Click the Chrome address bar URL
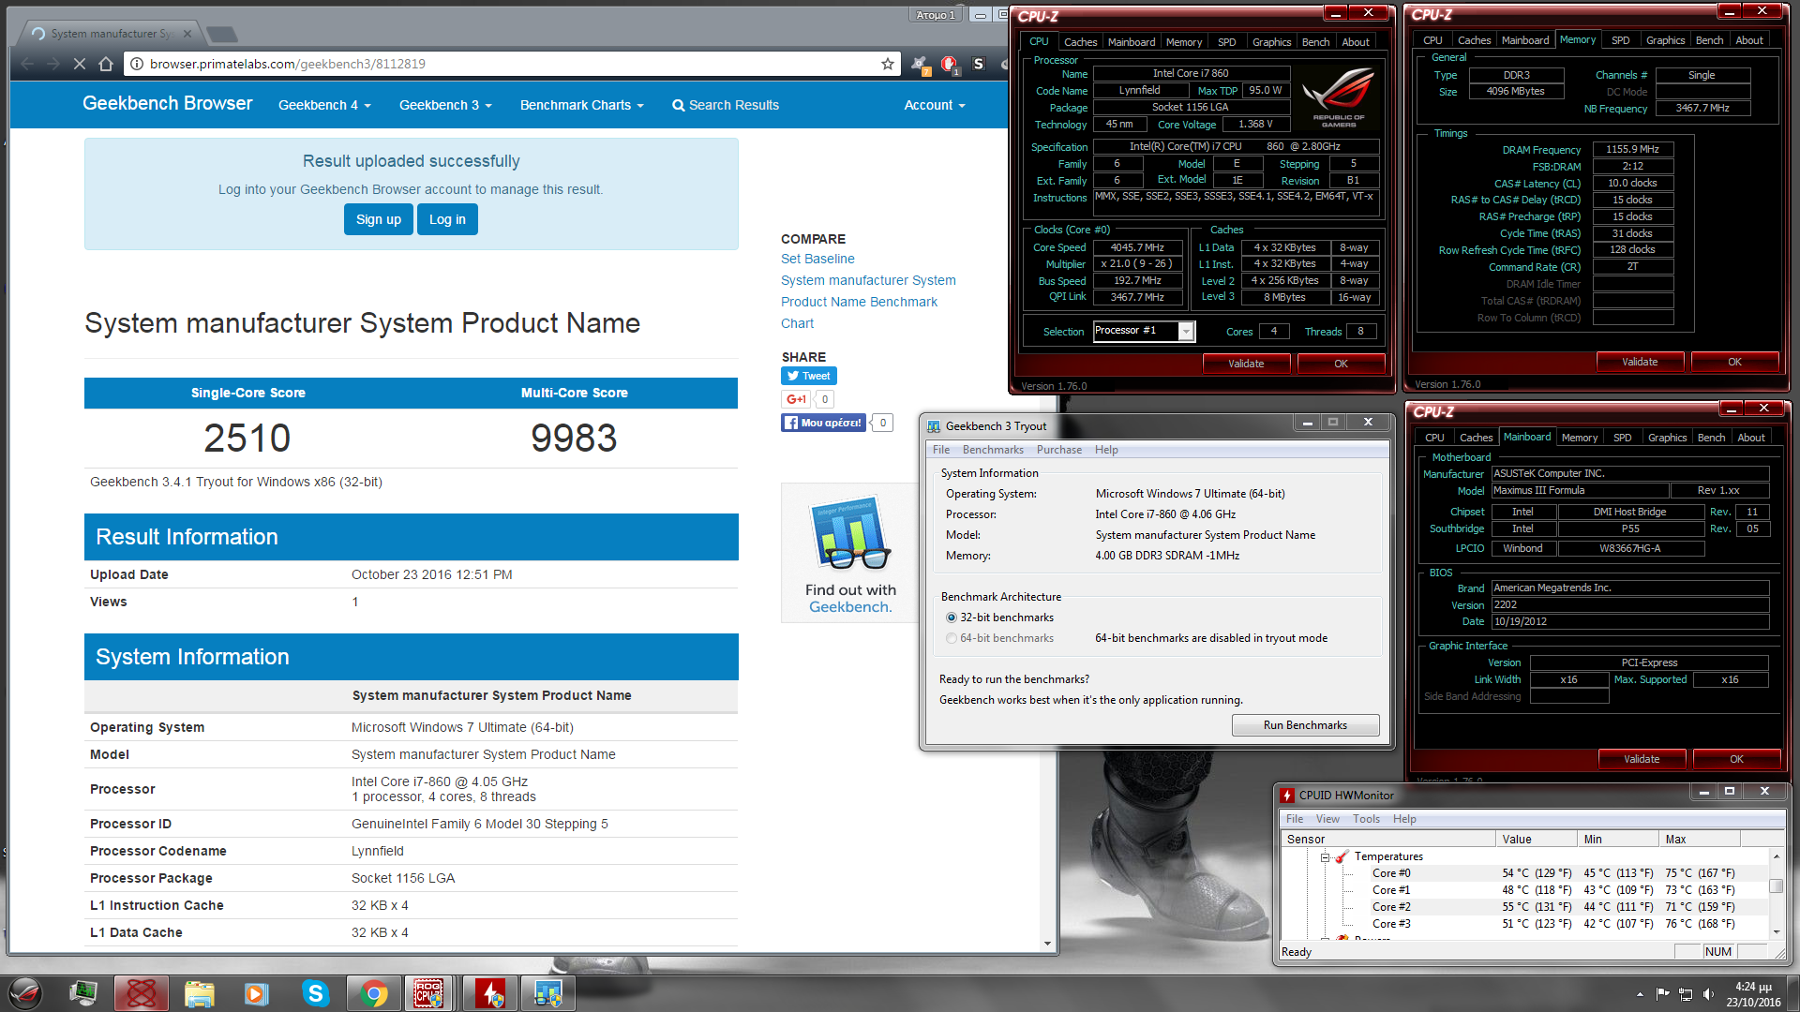This screenshot has height=1012, width=1800. [x=288, y=64]
